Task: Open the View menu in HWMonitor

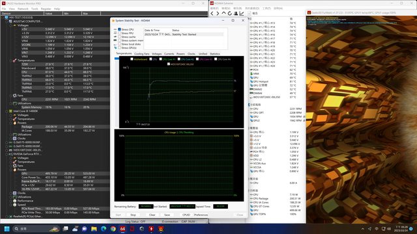Action: (x=12, y=8)
